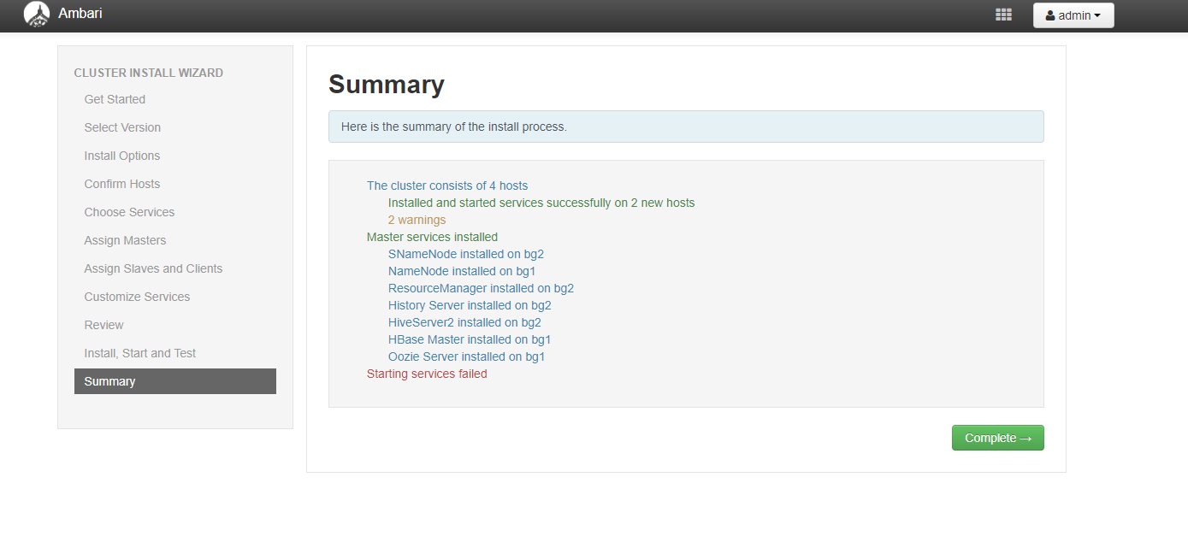
Task: Click "The cluster consists of 4 hosts"
Action: (x=447, y=186)
